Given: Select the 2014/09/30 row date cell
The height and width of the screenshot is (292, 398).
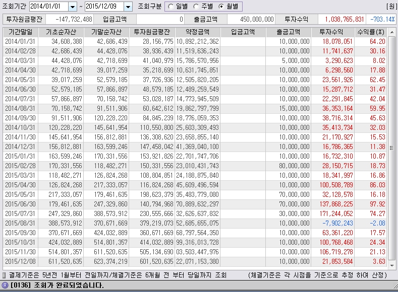Looking at the screenshot, I should [x=21, y=118].
